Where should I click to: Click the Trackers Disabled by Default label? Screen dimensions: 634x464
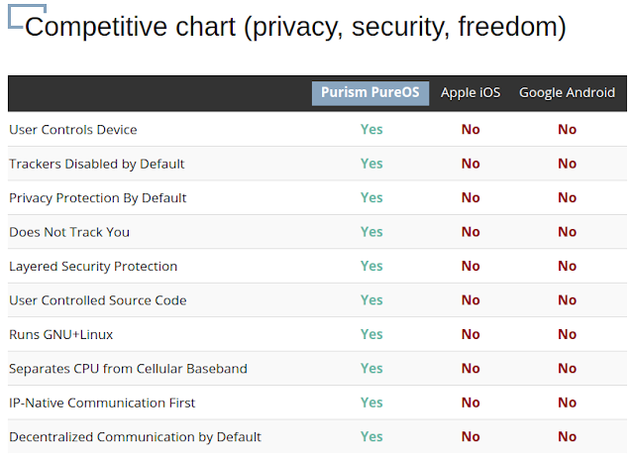pyautogui.click(x=97, y=164)
